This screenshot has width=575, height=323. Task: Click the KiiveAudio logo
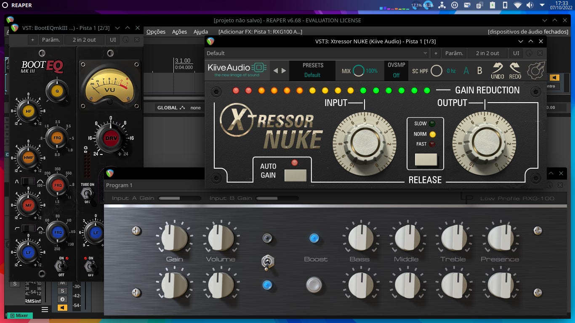point(237,70)
